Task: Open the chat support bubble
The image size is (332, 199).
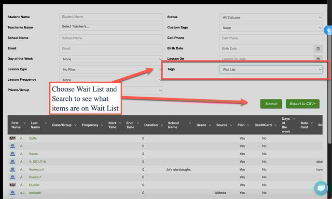Action: coord(320,188)
